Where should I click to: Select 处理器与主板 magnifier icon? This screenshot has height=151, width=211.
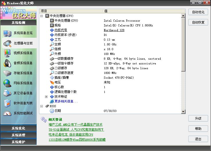point(7,43)
